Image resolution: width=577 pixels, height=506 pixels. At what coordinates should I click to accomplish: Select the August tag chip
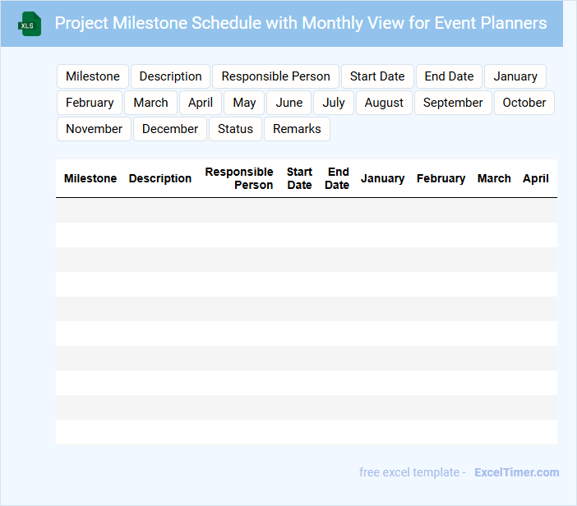384,103
